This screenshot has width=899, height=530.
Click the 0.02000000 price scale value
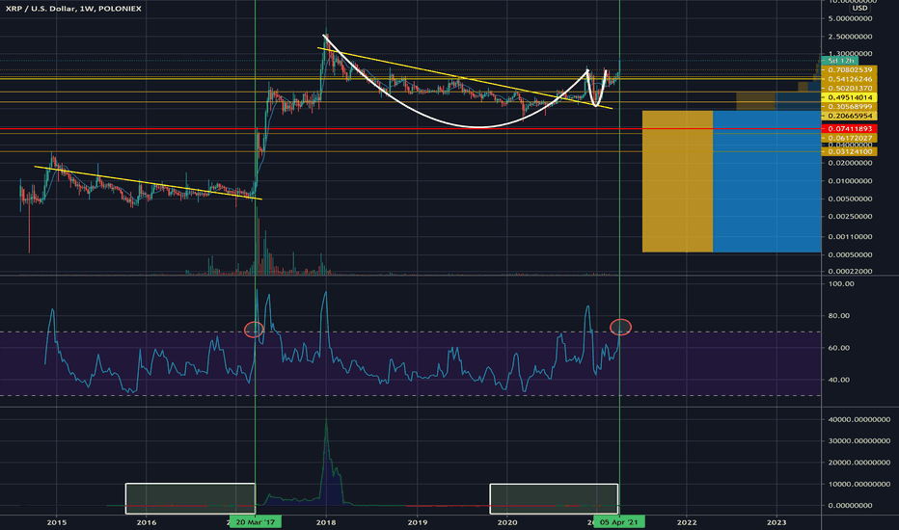[850, 163]
